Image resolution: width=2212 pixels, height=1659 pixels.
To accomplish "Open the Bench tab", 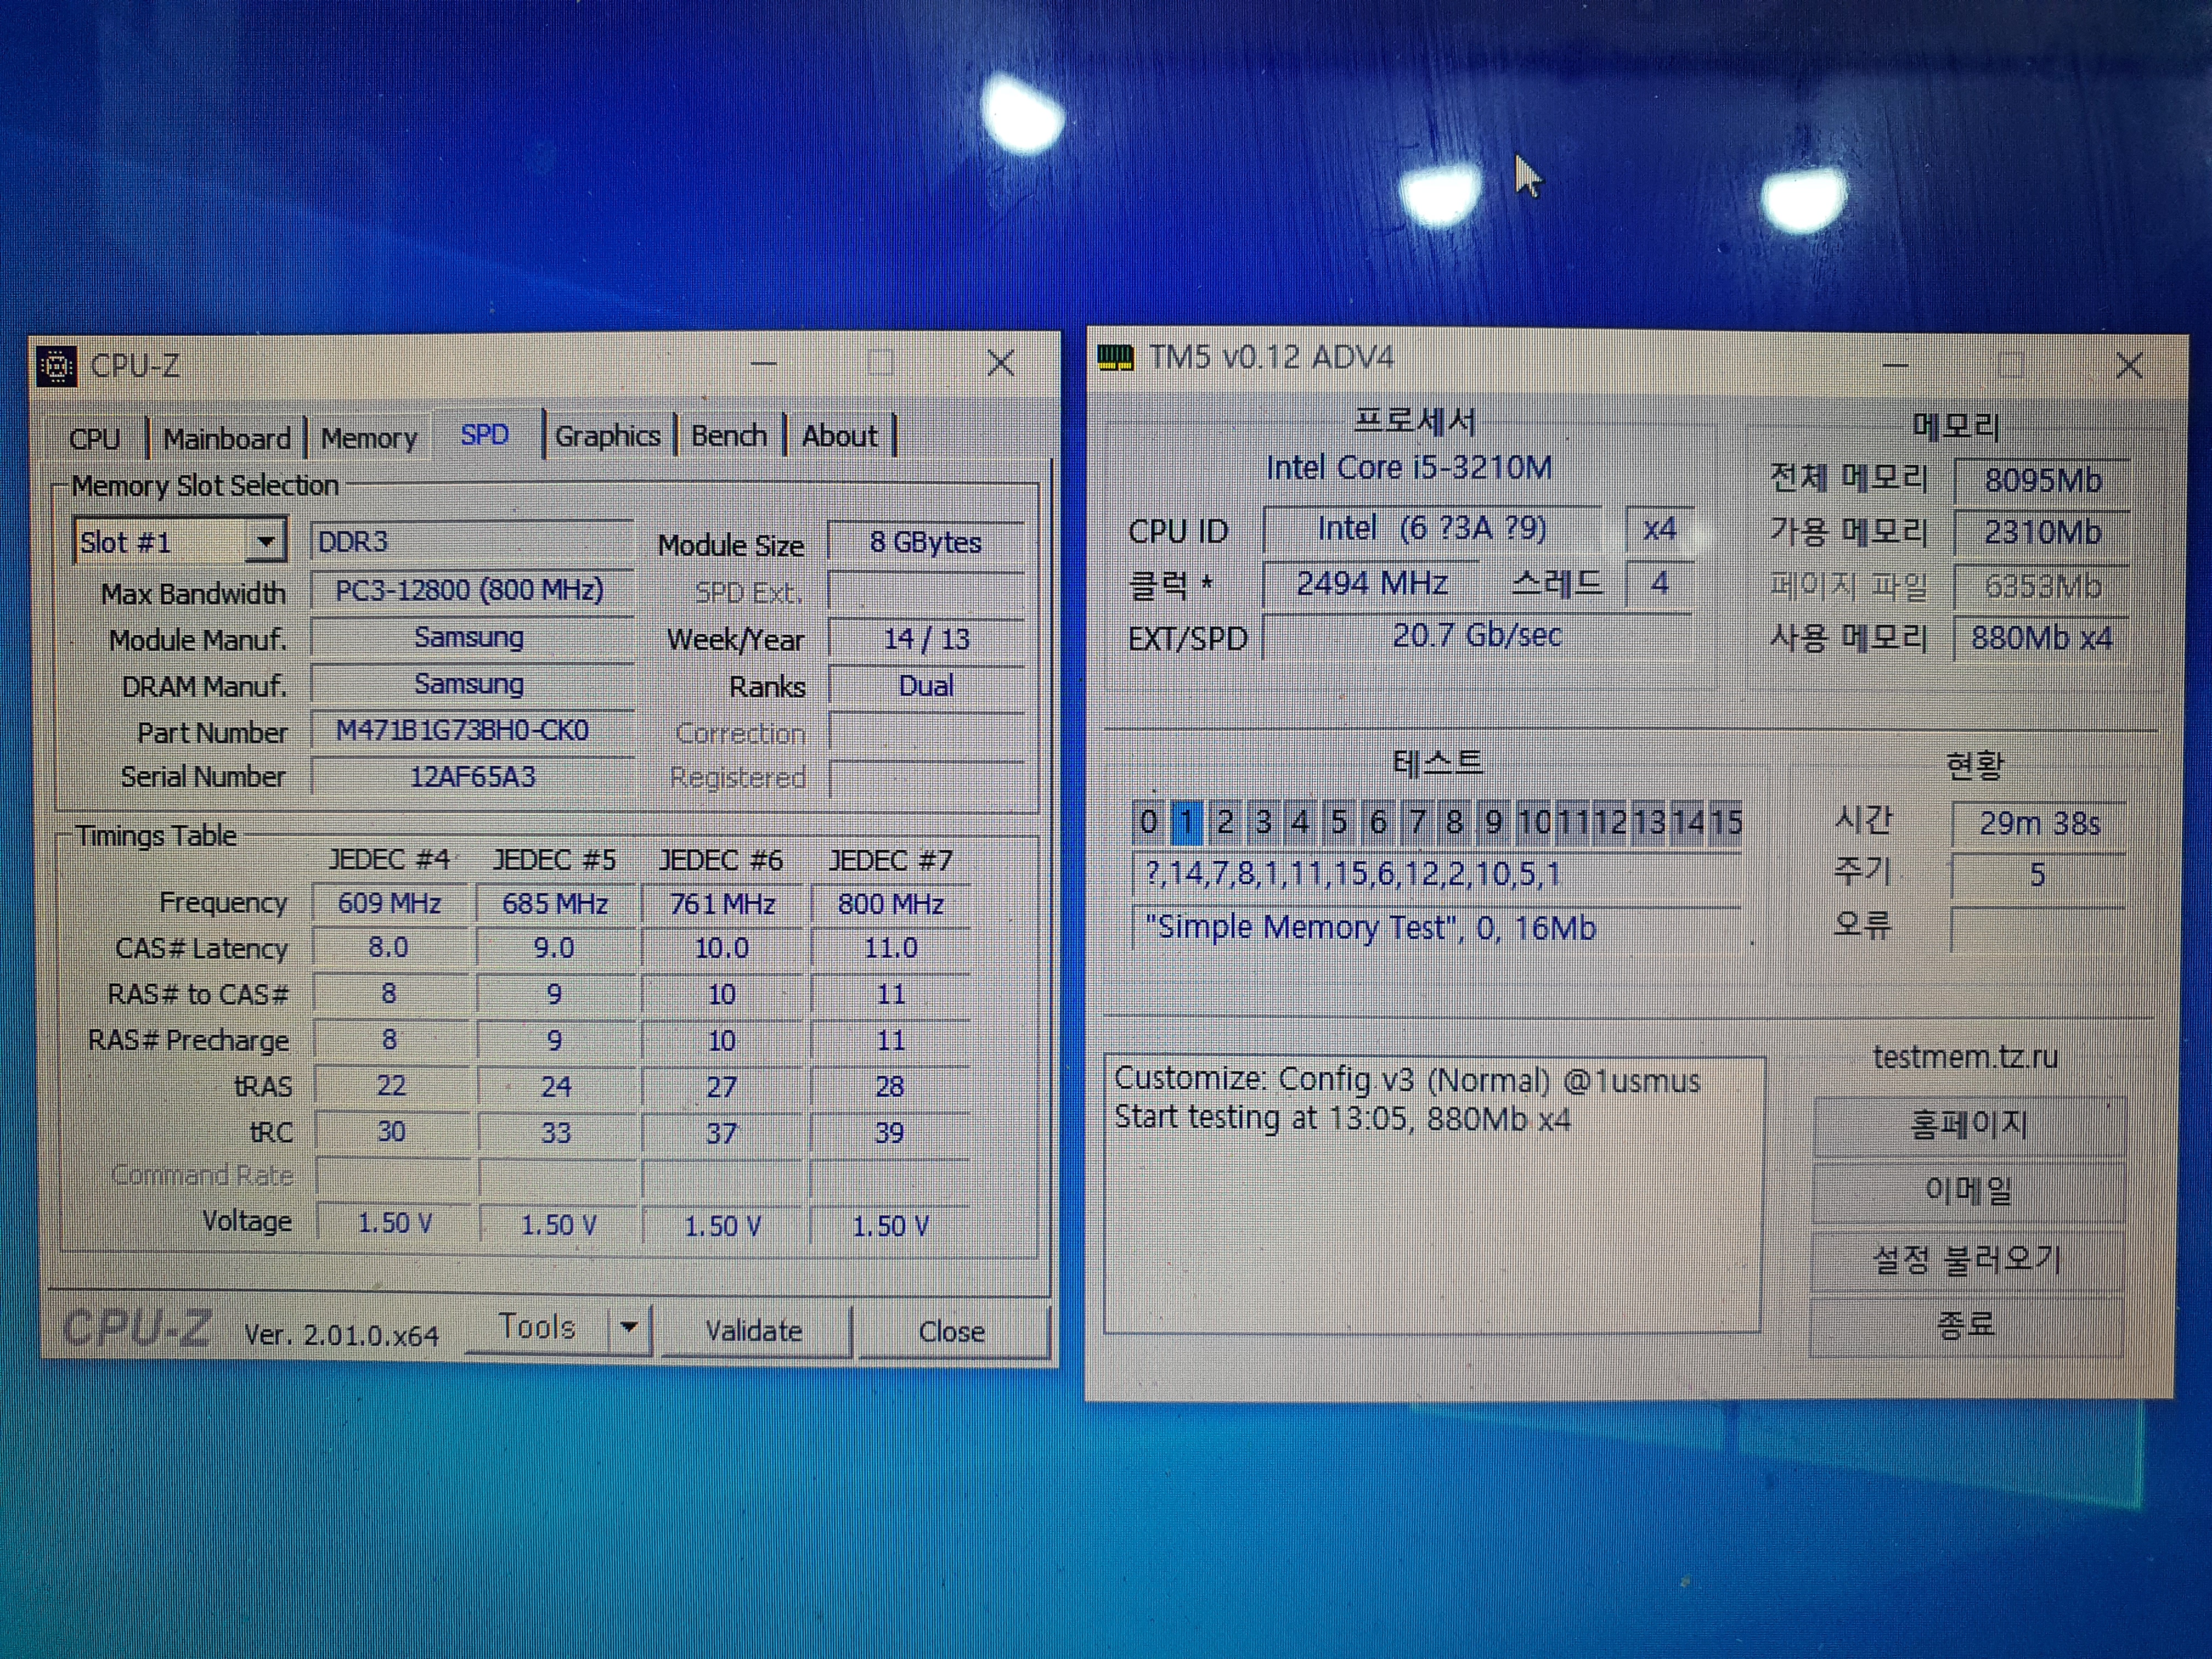I will pyautogui.click(x=729, y=436).
